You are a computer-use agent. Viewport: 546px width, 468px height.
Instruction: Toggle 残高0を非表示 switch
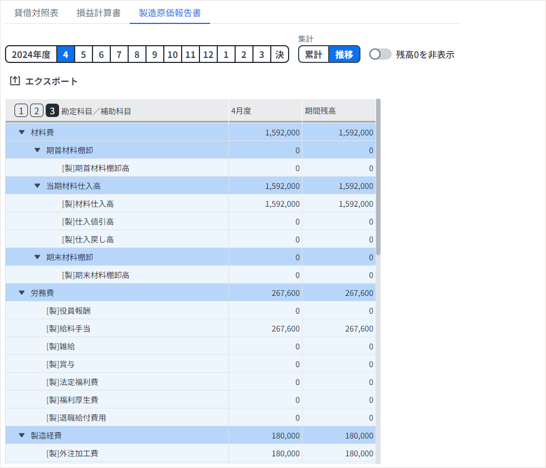pyautogui.click(x=381, y=55)
